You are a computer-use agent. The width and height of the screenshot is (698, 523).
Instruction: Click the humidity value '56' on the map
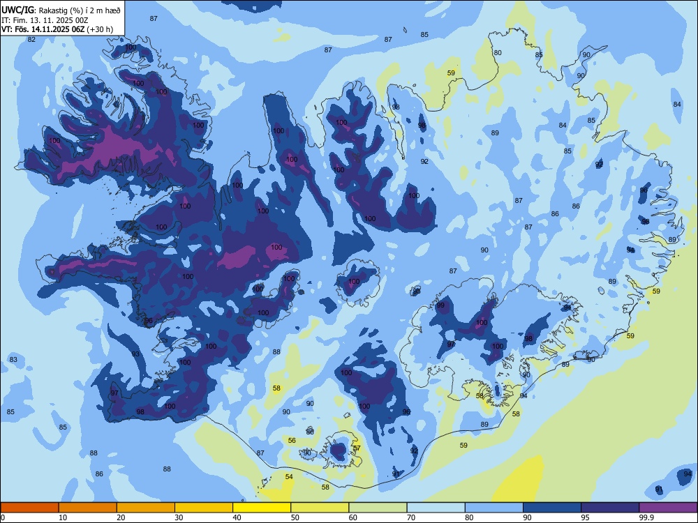click(x=292, y=440)
